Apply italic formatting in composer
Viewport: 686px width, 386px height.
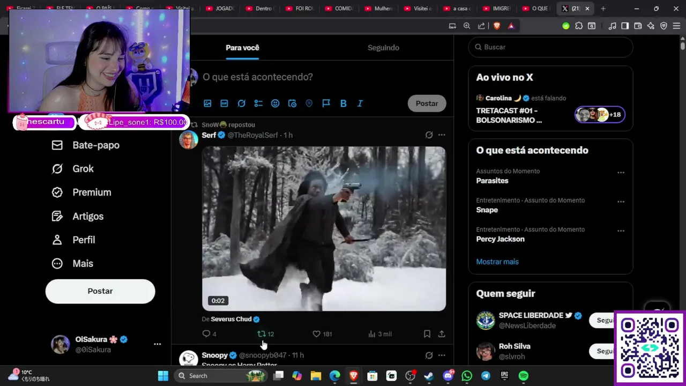click(360, 103)
